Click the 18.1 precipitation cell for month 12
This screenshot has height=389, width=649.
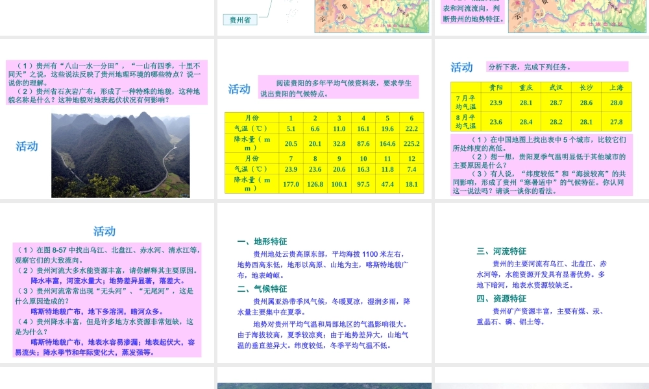coord(411,184)
